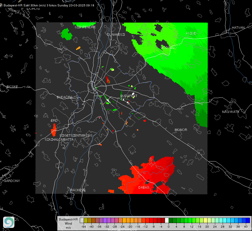Click the DOROG label
This screenshot has width=252, height=231.
[x=33, y=9]
